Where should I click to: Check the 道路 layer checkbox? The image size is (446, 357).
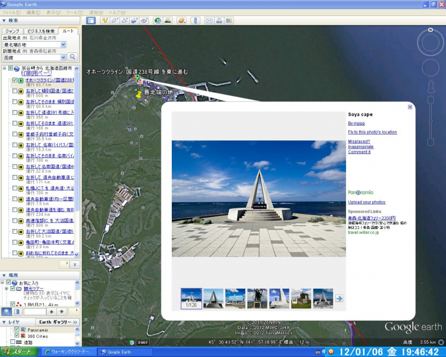12,342
